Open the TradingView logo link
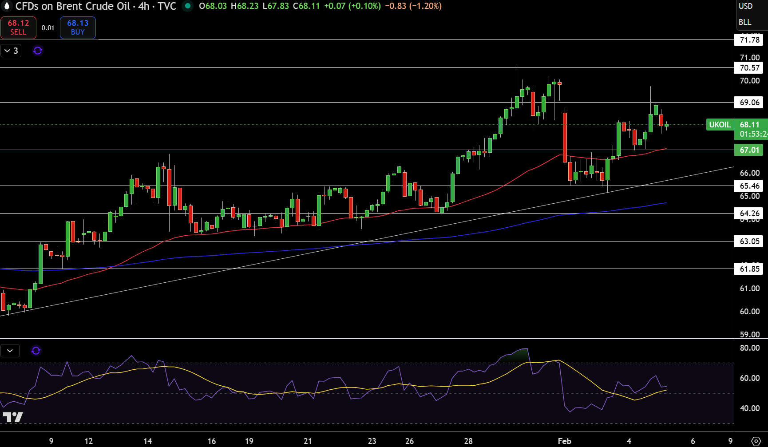 [x=13, y=417]
